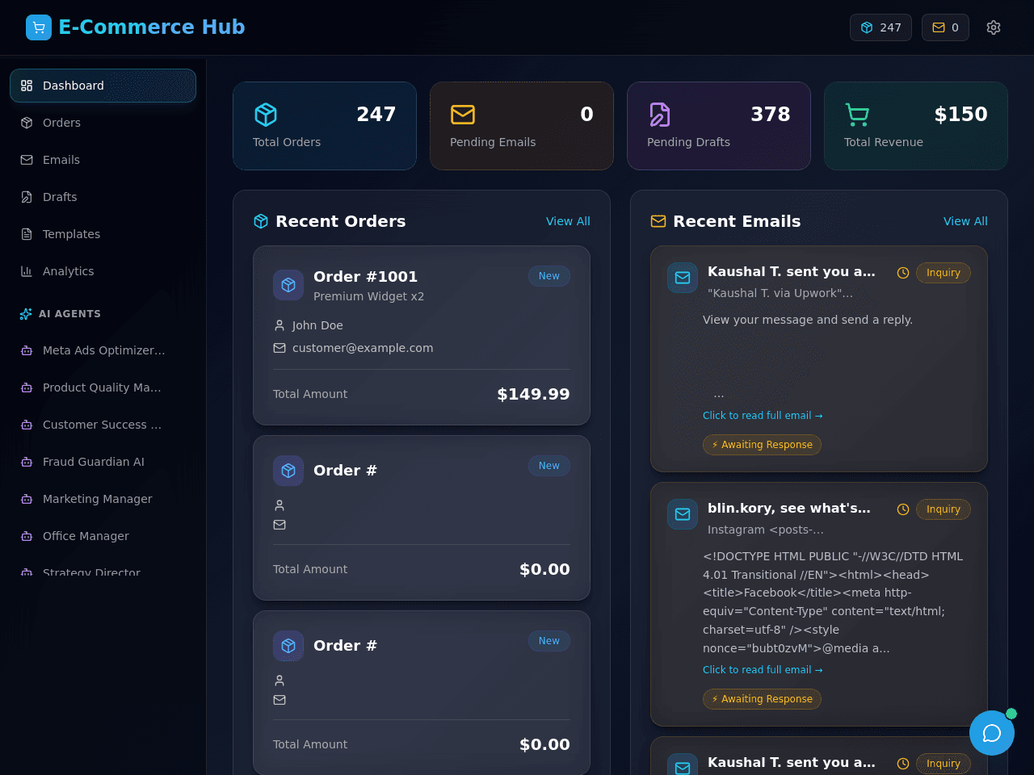This screenshot has width=1034, height=775.
Task: Click the Analytics chart icon in sidebar
Action: [27, 271]
